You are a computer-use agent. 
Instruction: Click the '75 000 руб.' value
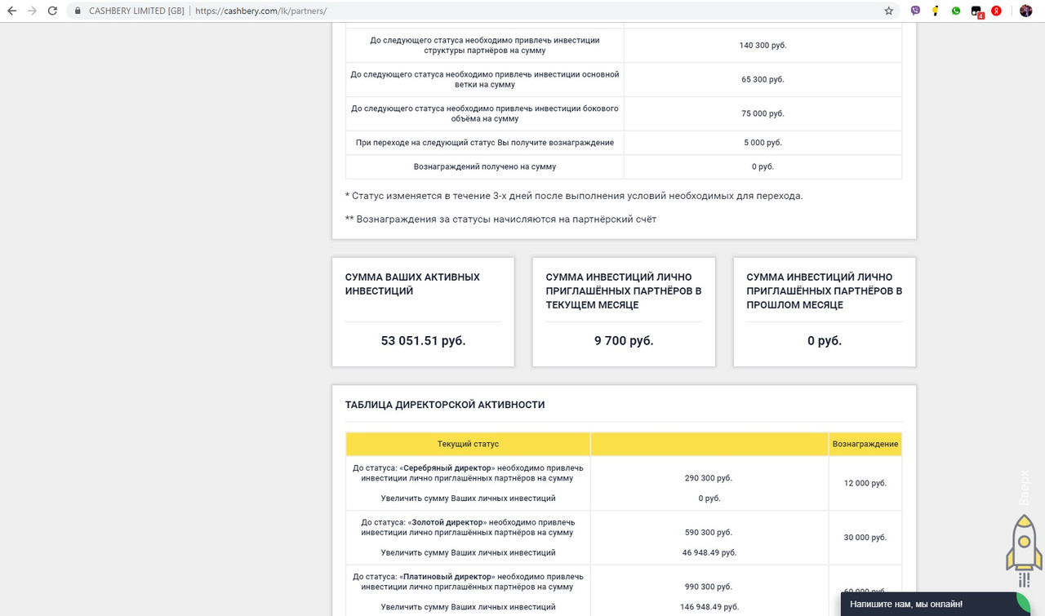[x=763, y=114]
